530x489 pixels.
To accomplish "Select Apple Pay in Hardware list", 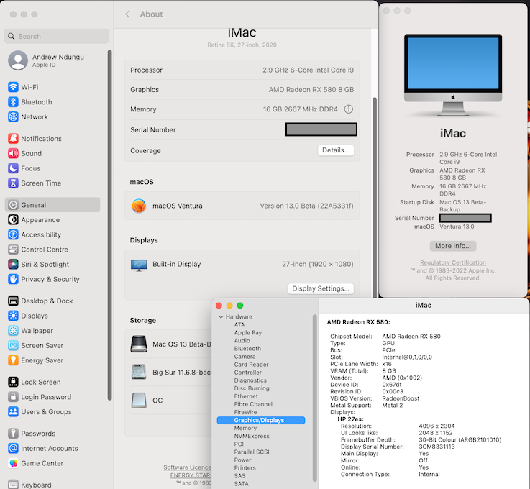I will click(248, 332).
